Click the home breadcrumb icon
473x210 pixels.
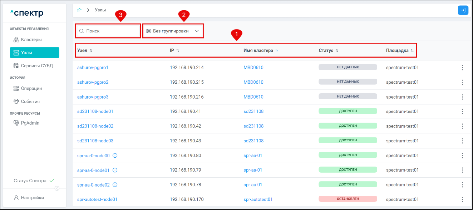79,10
